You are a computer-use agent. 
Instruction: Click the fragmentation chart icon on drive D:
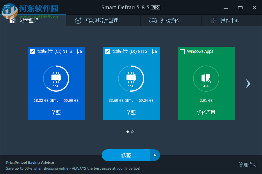point(155,51)
